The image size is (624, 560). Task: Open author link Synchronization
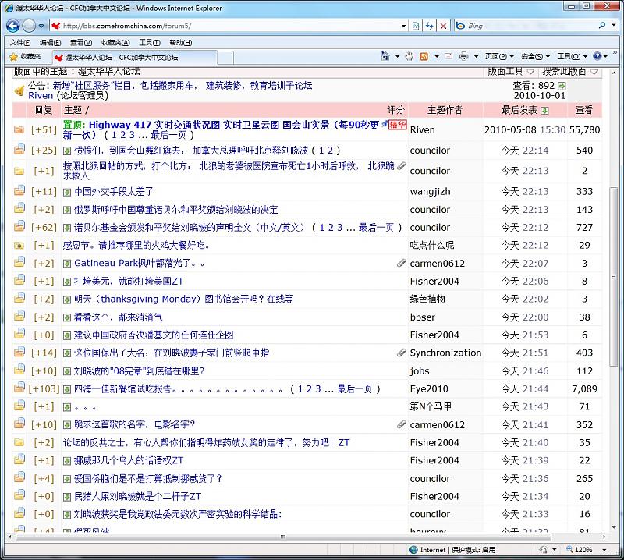[445, 353]
